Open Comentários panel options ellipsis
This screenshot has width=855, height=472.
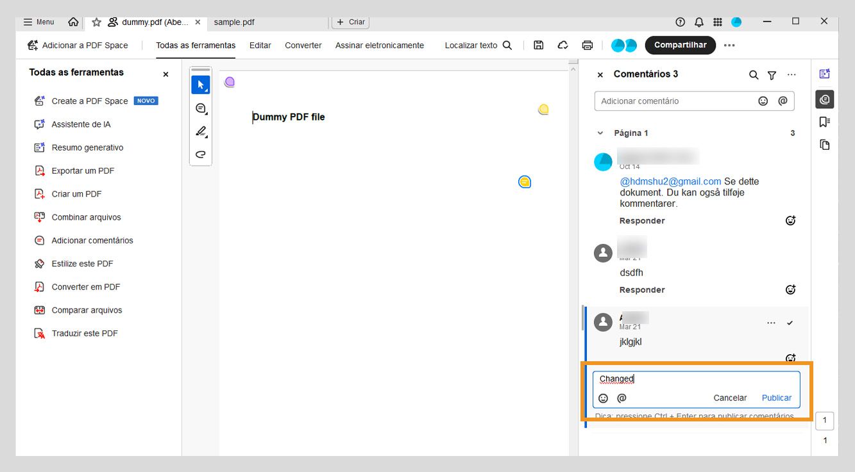[x=792, y=75]
